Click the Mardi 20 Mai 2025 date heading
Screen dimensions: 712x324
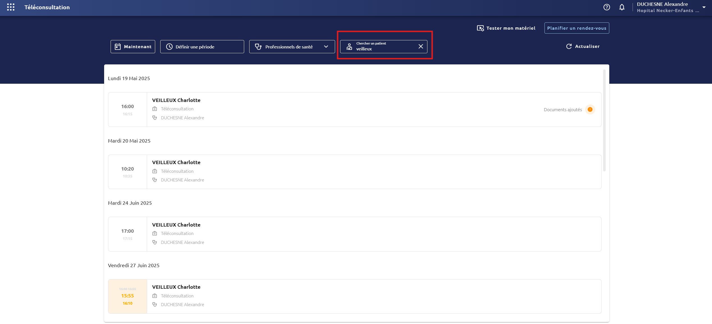click(129, 141)
